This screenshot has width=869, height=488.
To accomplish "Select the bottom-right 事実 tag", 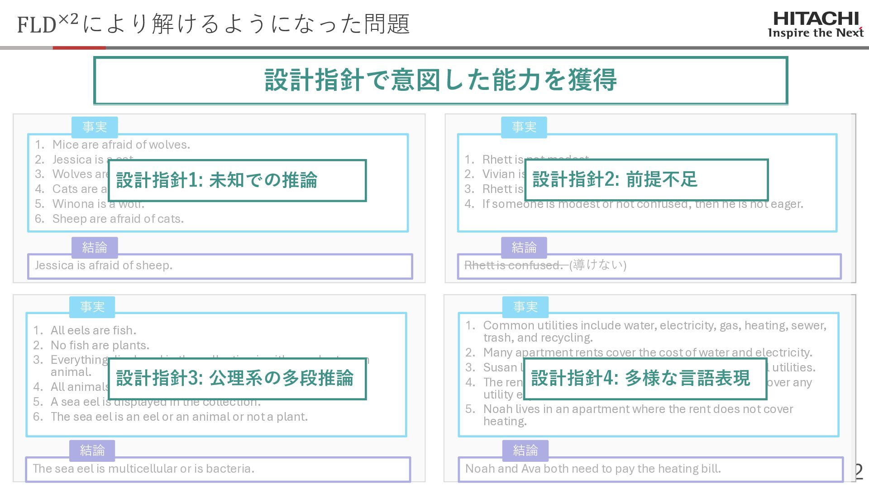I will click(x=525, y=307).
